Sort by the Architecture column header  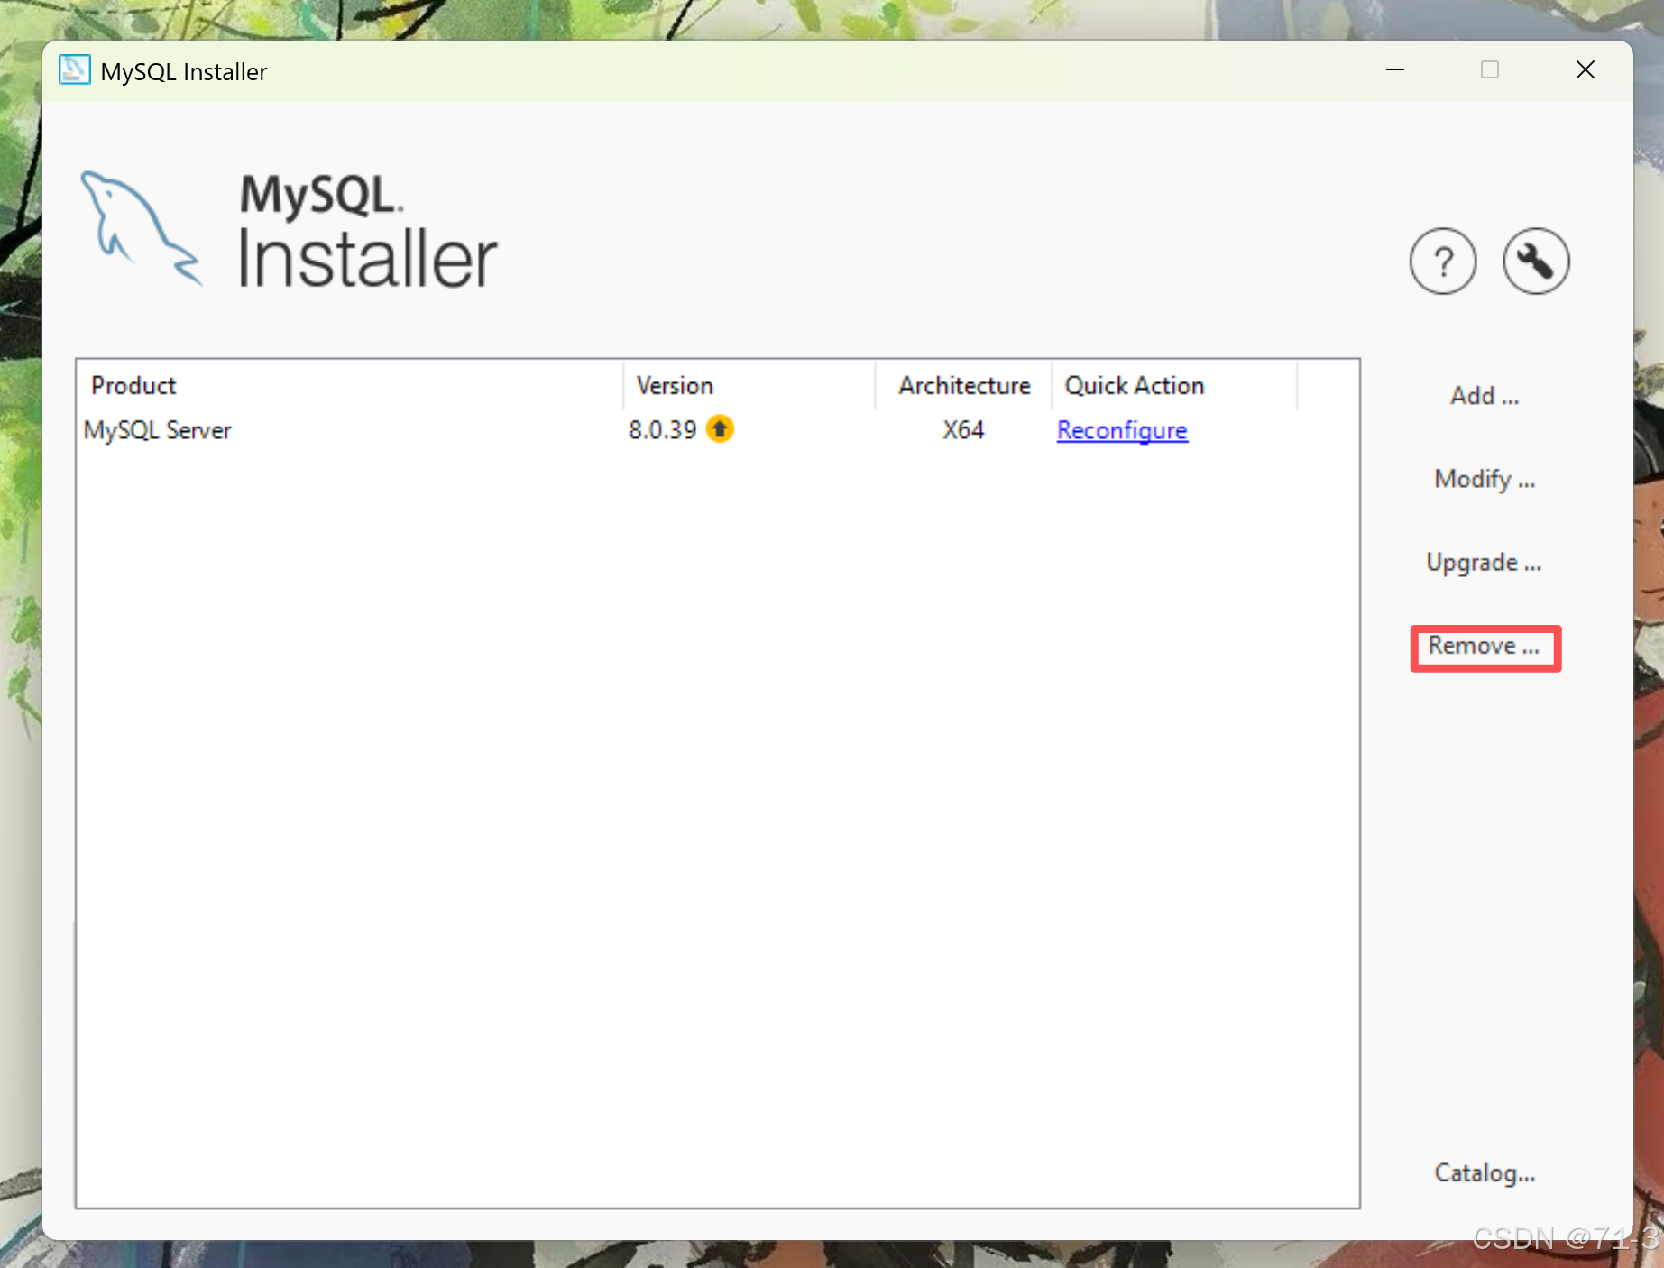tap(963, 385)
